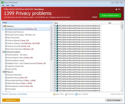Click Check None link

coord(12,94)
